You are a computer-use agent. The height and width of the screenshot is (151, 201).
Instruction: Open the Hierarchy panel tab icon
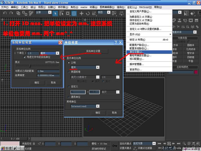[x=179, y=20]
